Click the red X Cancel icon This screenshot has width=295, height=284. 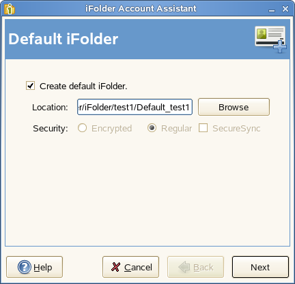(x=115, y=267)
